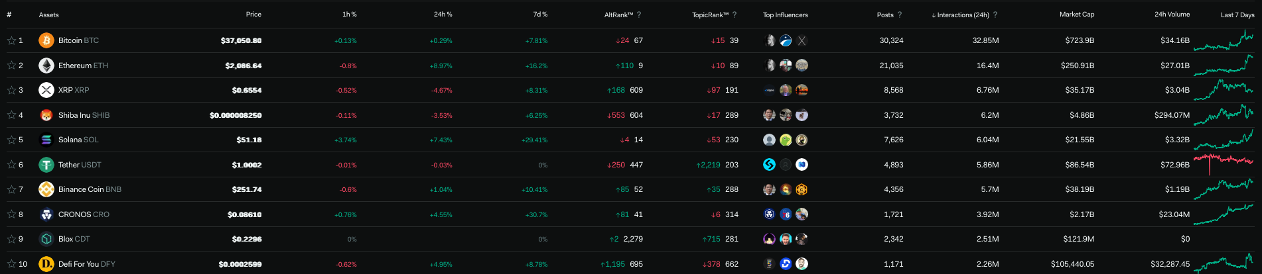Open the Defi For You DFY link
Screen dimensions: 1262x274
[86, 264]
